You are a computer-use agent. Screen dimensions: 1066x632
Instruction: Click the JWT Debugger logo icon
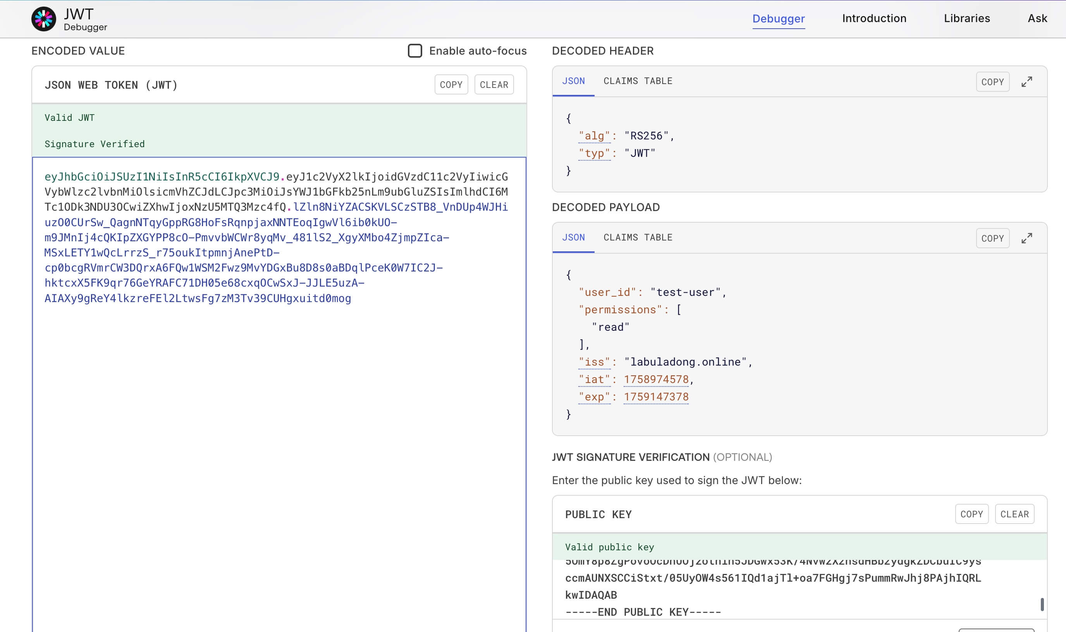pos(43,19)
